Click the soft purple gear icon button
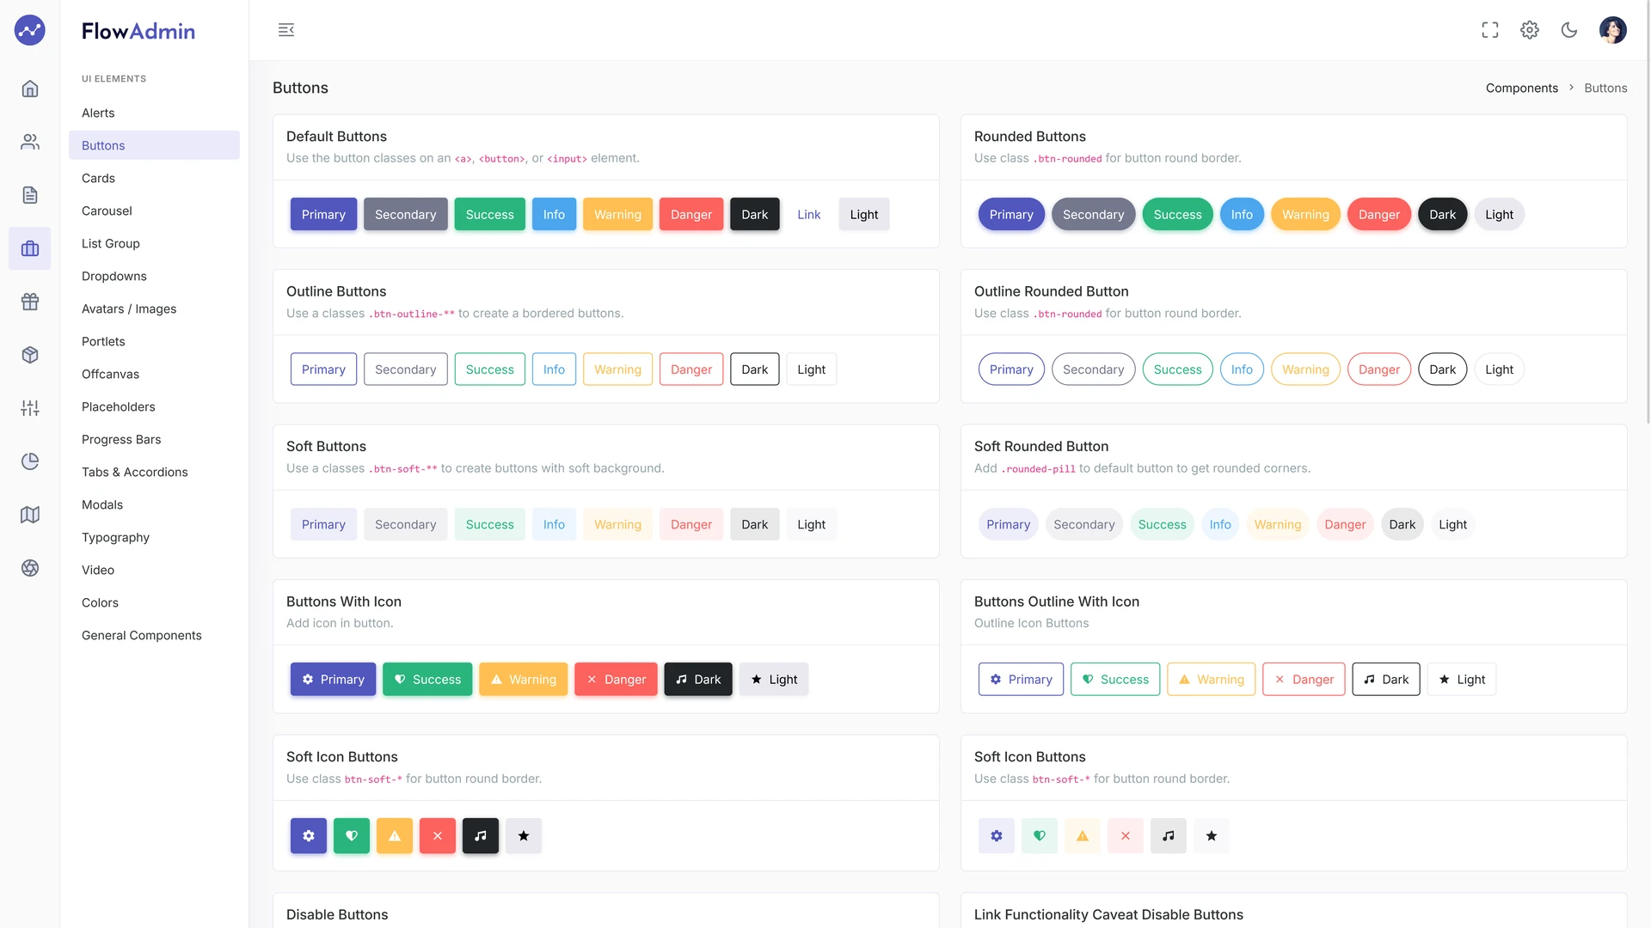Image resolution: width=1651 pixels, height=928 pixels. [x=997, y=835]
